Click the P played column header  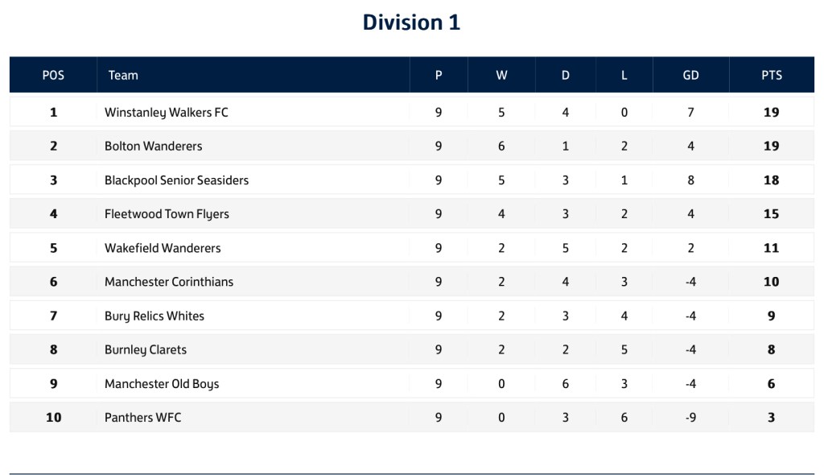(439, 75)
